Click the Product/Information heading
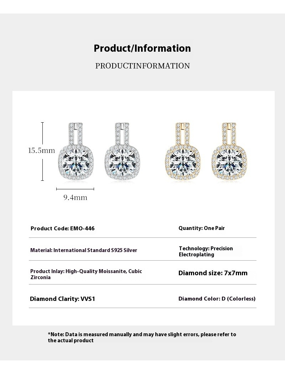Screen dimensions: 285x369 (142, 48)
